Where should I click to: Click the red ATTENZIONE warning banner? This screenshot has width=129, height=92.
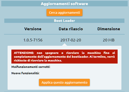[64, 56]
